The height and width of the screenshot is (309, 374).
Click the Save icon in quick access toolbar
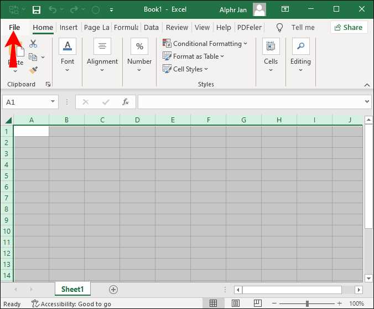pos(37,10)
